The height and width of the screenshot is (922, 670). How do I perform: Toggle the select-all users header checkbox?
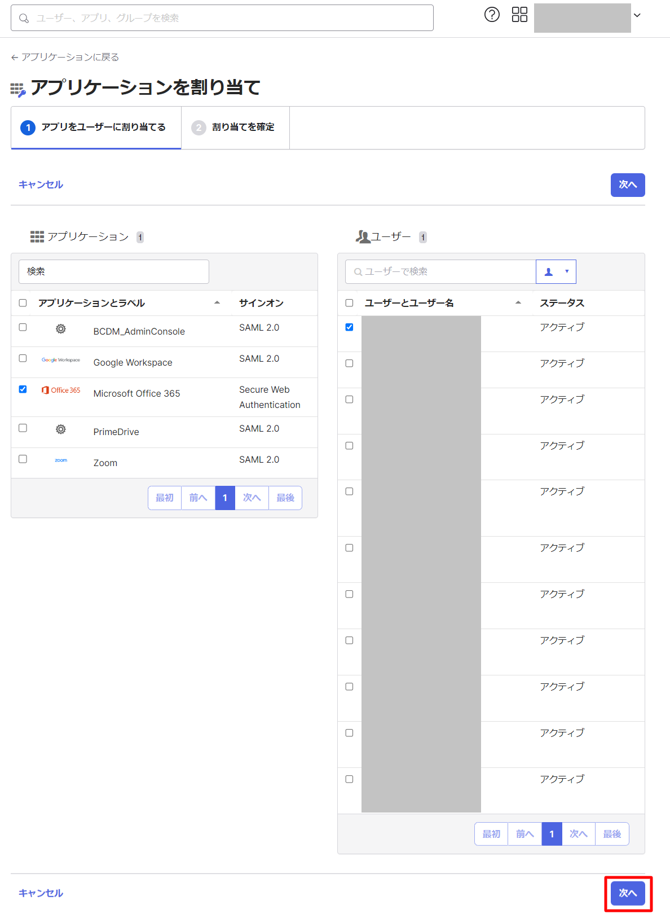(349, 303)
